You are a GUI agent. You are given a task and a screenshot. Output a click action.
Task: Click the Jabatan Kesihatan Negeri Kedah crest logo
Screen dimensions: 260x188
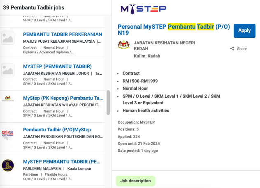123,45
